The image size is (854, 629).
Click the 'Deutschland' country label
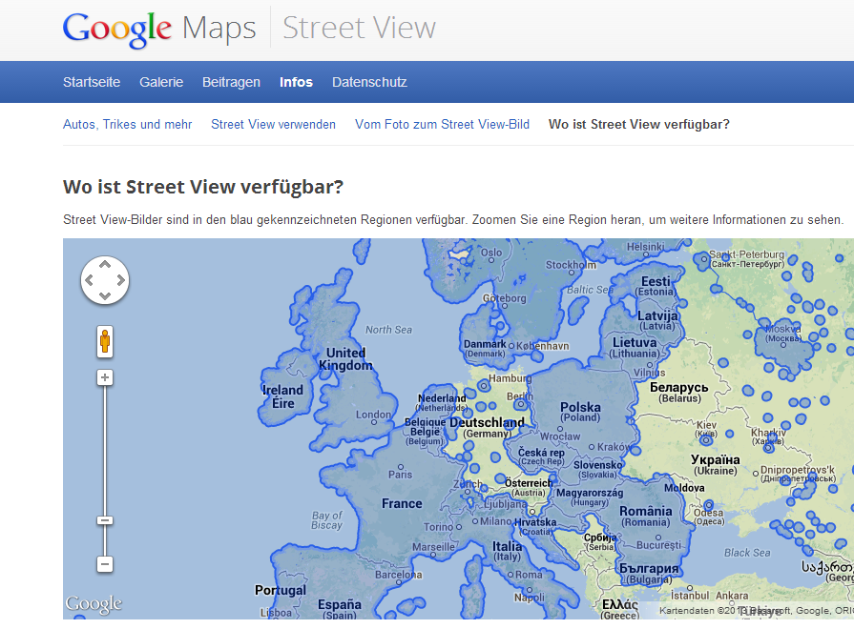pos(487,423)
